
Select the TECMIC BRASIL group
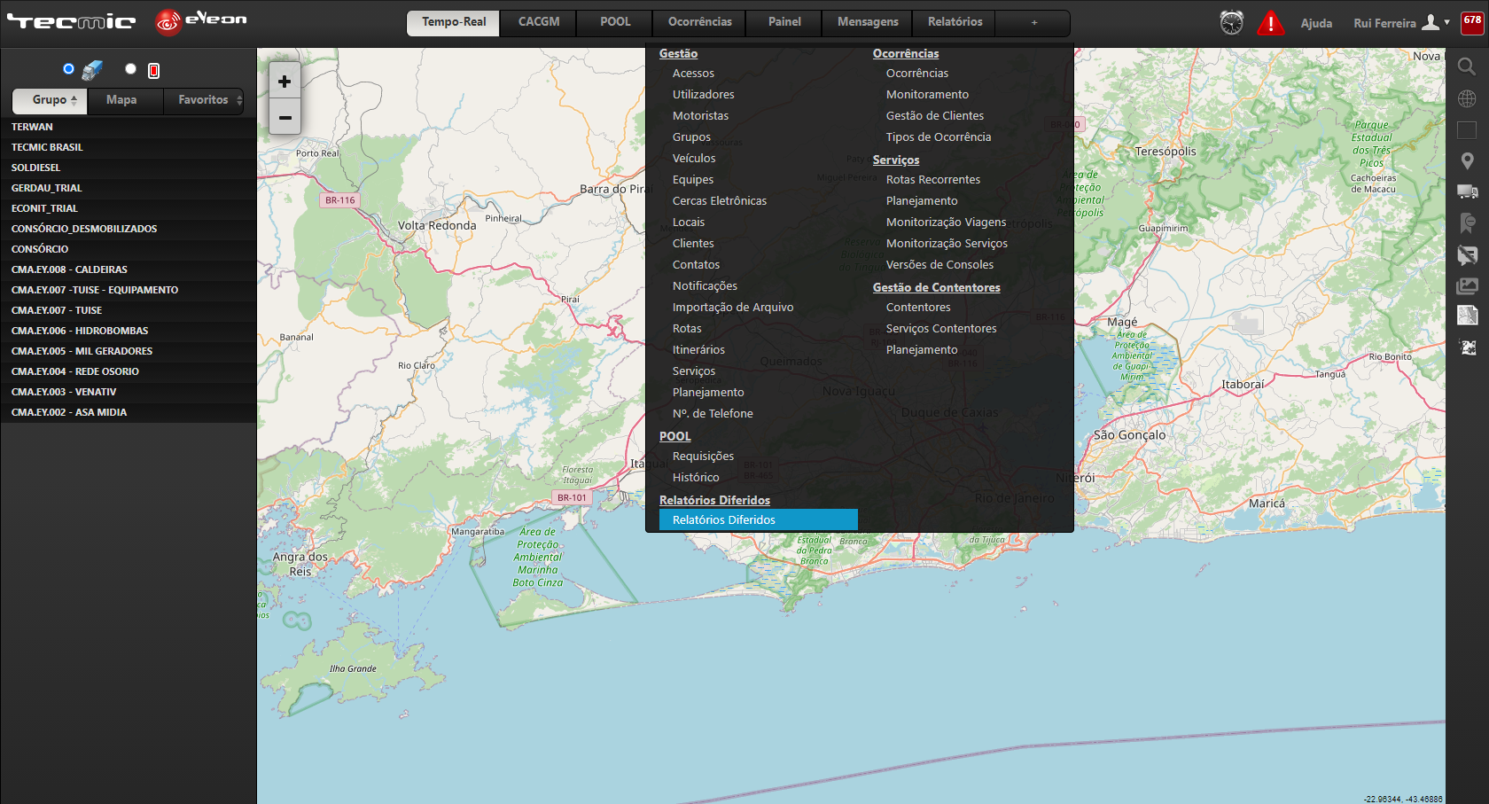tap(129, 147)
